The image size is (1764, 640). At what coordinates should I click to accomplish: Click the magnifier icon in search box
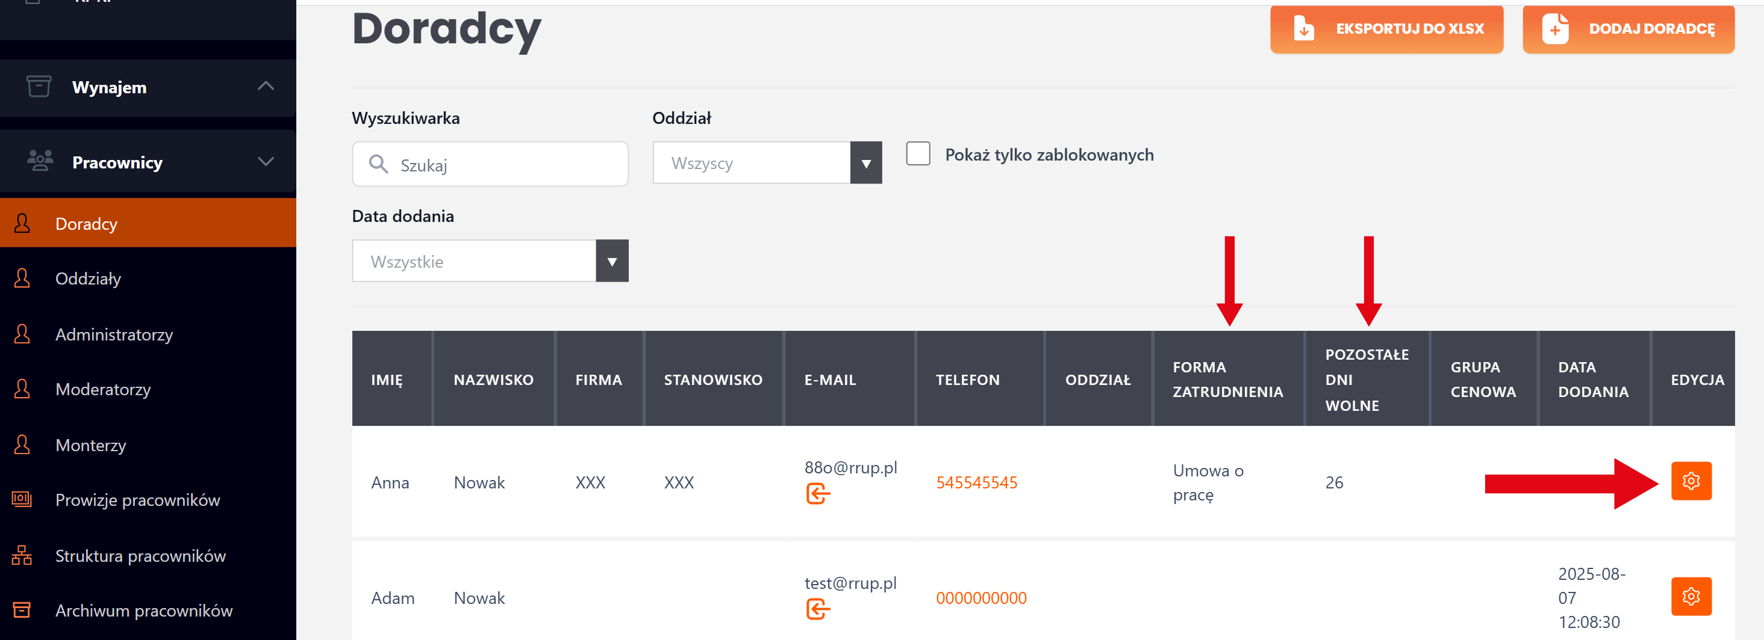pos(378,164)
